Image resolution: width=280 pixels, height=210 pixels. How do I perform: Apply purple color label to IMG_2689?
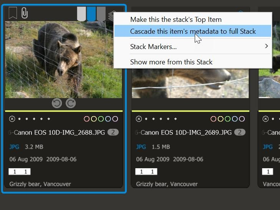[x=242, y=119]
